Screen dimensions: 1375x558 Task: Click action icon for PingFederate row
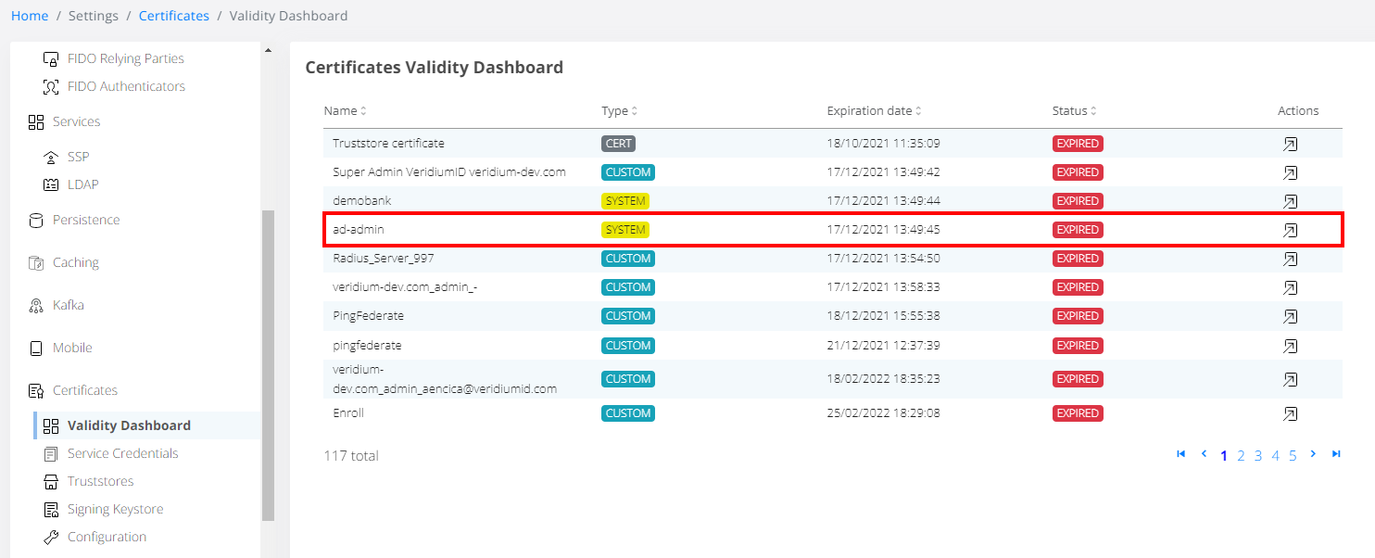[x=1290, y=317]
